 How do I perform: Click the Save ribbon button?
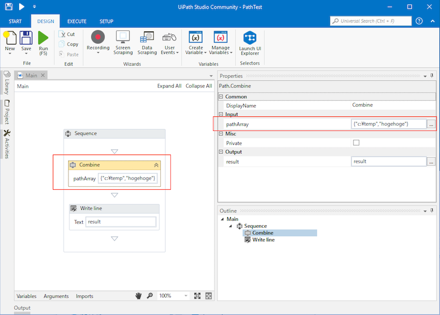point(26,43)
